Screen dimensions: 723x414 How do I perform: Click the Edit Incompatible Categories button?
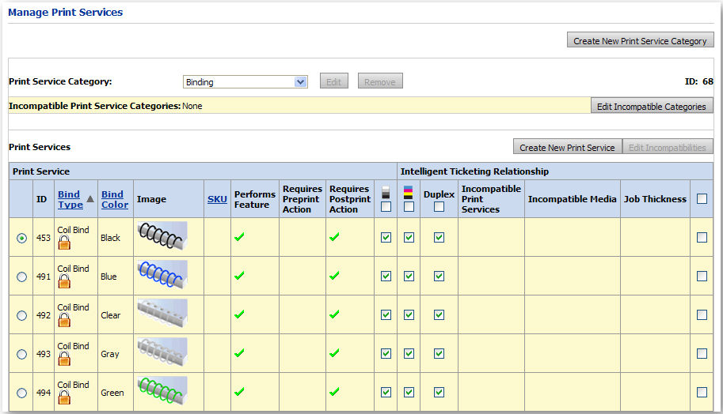(x=652, y=107)
